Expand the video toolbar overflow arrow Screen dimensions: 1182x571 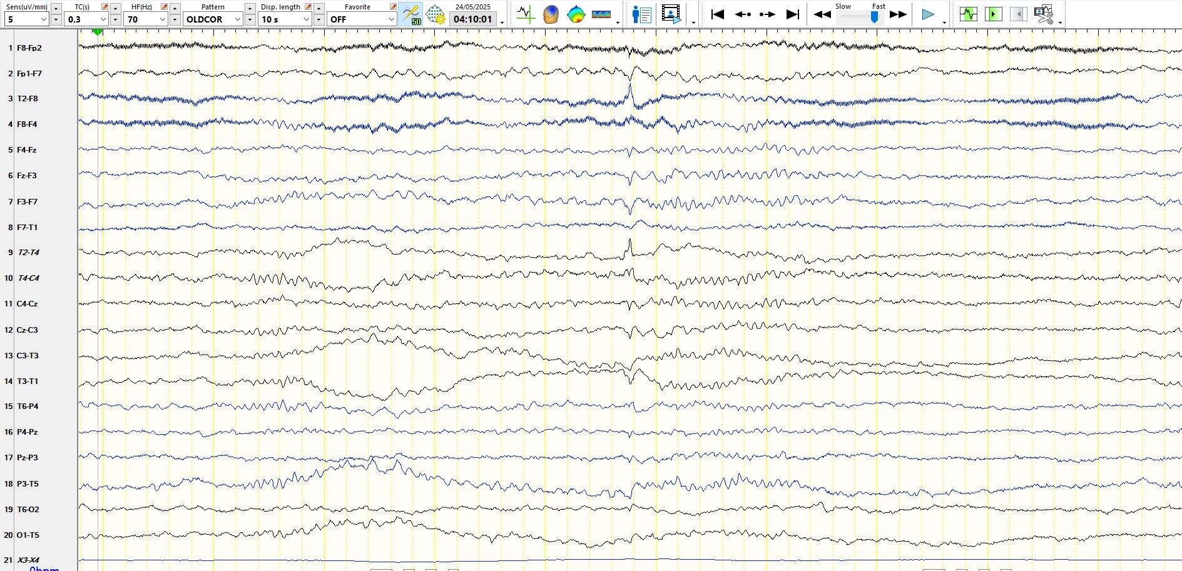pos(694,23)
